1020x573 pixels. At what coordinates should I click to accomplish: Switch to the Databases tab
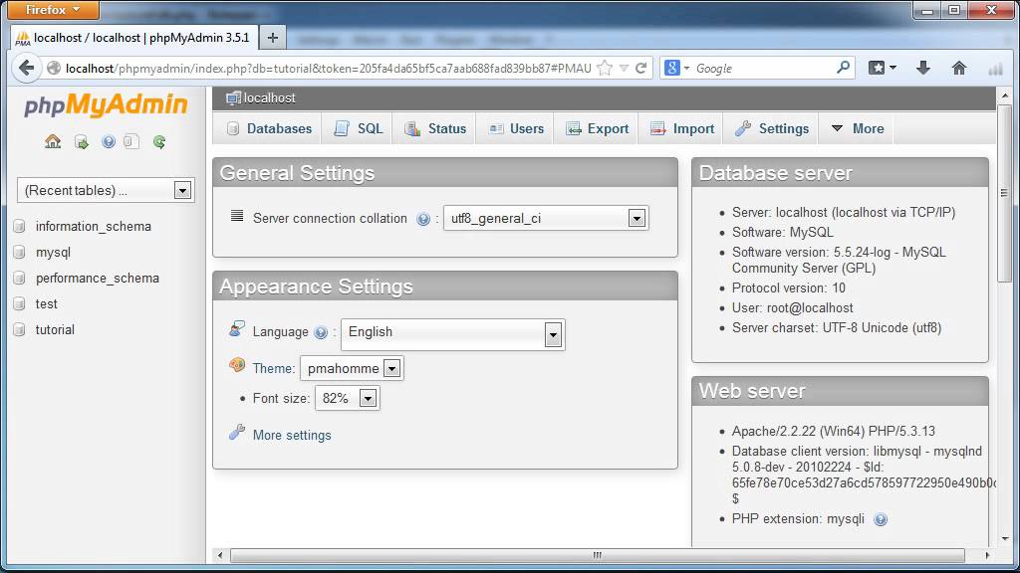[x=269, y=128]
